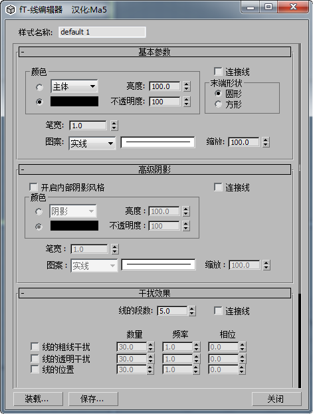The height and width of the screenshot is (414, 313).
Task: Collapse the 高级阴影 rollout
Action: pos(155,169)
